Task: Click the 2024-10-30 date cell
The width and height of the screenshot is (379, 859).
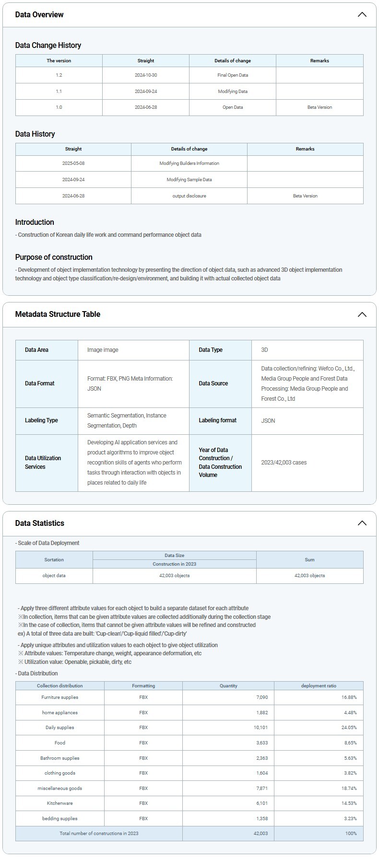Action: [146, 75]
